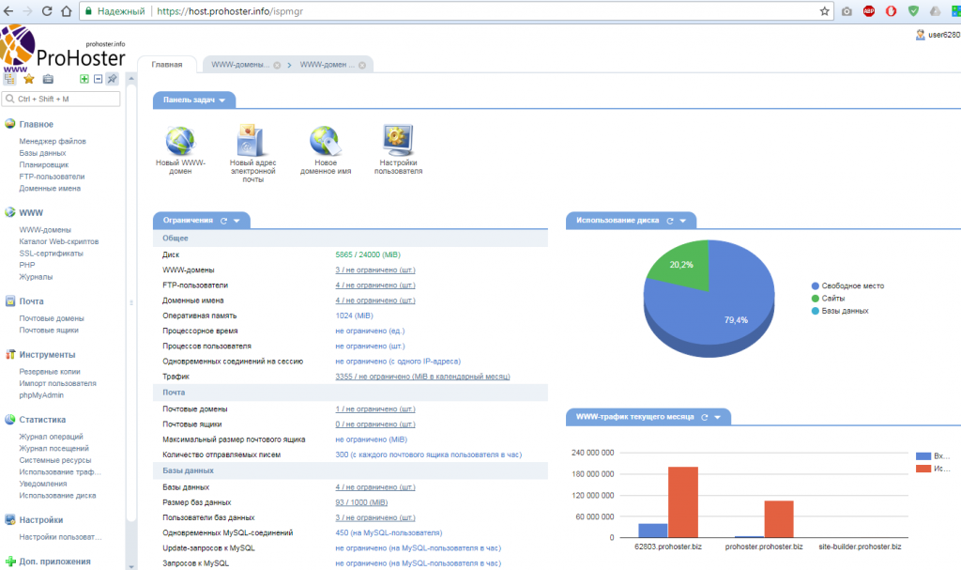Open the Панель задач dropdown arrow
The height and width of the screenshot is (570, 961).
(x=222, y=100)
